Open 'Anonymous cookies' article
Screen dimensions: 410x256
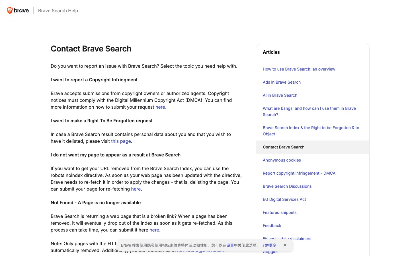(x=282, y=160)
